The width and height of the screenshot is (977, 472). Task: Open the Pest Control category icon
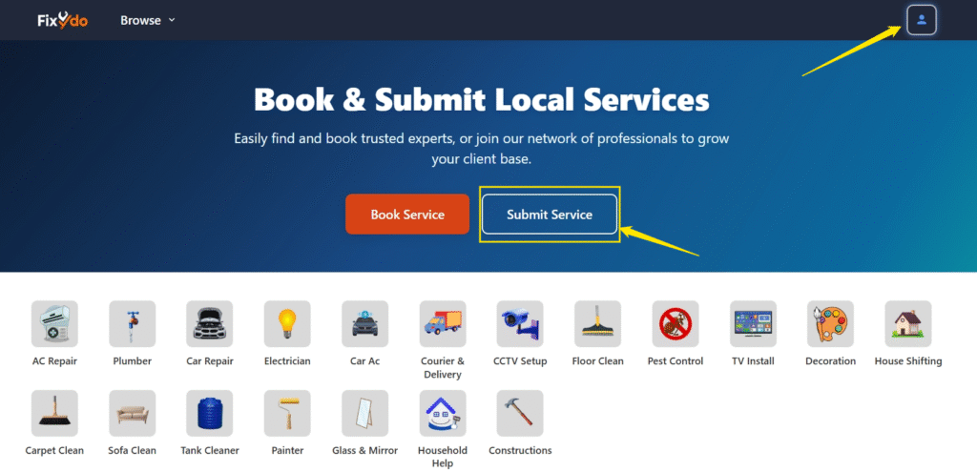pos(676,324)
